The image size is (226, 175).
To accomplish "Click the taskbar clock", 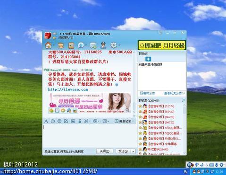I will point(219,172).
